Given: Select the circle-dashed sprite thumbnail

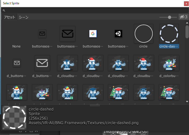Looking at the screenshot, I should pos(169,34).
